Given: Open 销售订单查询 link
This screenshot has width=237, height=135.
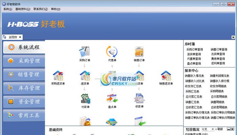Looking at the screenshot, I should pos(219,49).
